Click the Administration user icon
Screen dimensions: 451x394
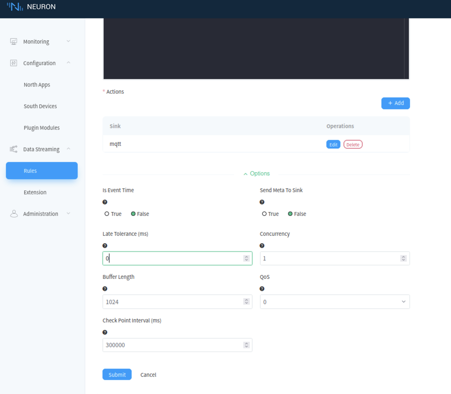[x=14, y=214]
